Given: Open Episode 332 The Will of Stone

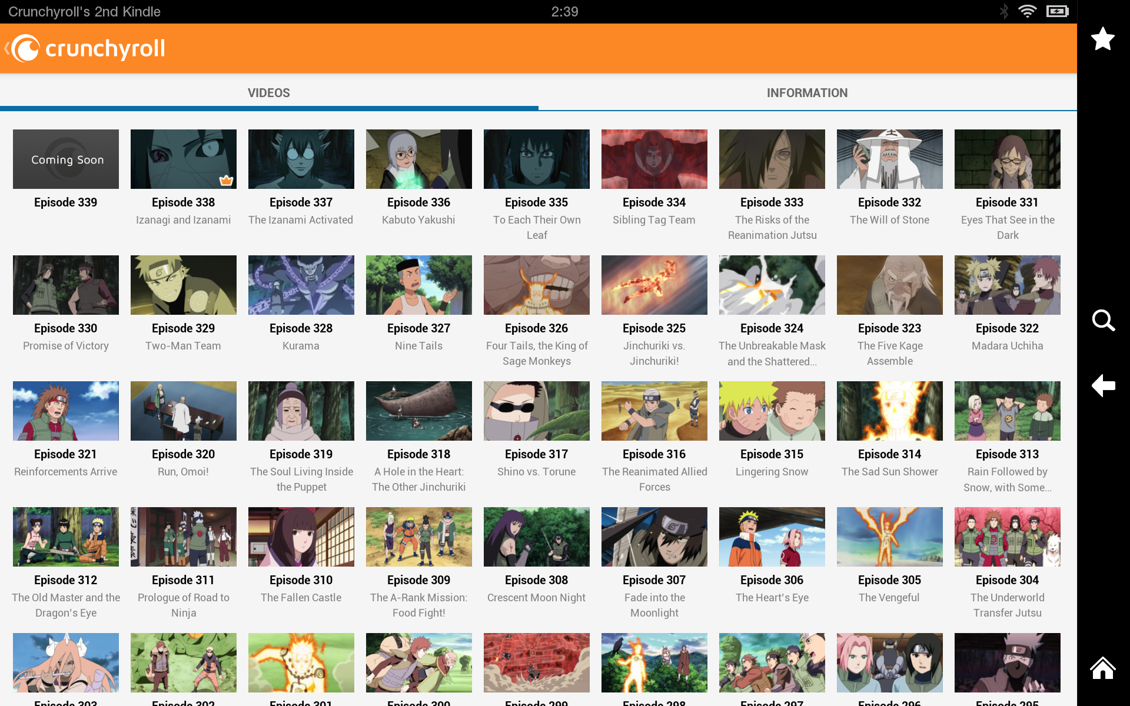Looking at the screenshot, I should pos(889,159).
